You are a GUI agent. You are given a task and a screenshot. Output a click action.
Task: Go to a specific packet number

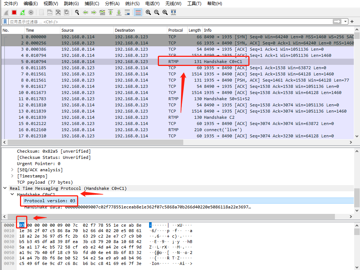tap(102, 12)
